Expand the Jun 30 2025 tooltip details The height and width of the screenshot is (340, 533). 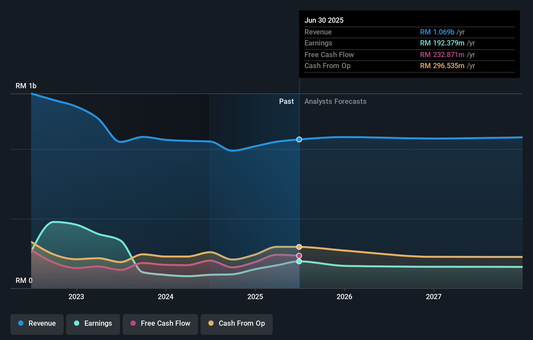(x=324, y=20)
